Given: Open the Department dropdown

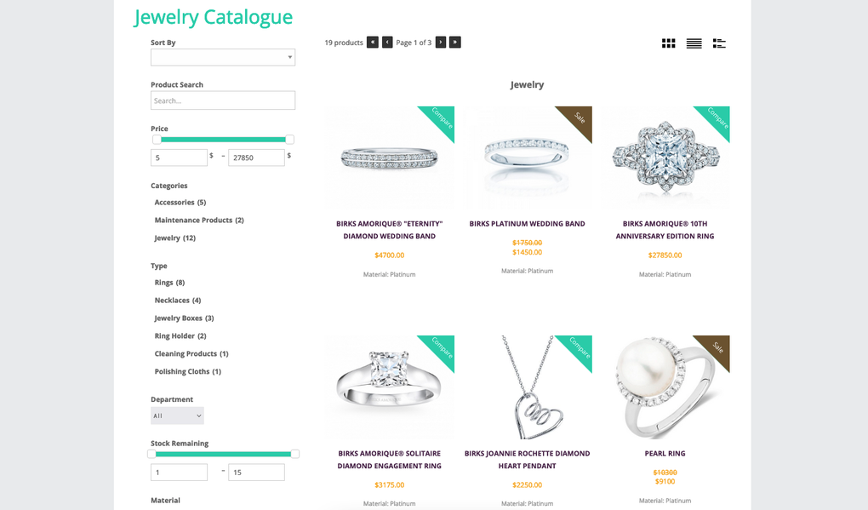Looking at the screenshot, I should click(176, 415).
